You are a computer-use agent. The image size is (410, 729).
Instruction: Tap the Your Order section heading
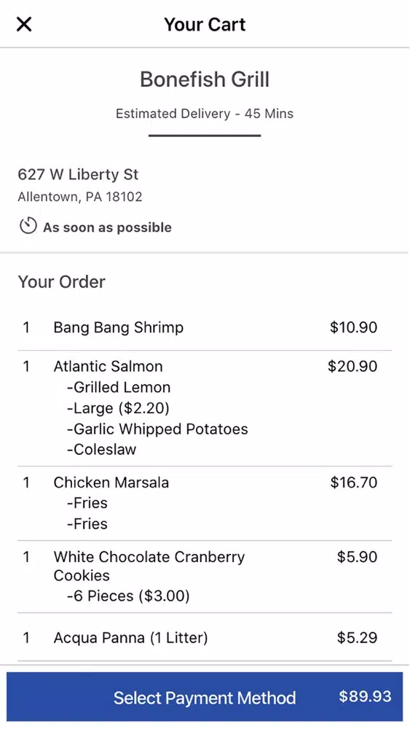click(62, 281)
